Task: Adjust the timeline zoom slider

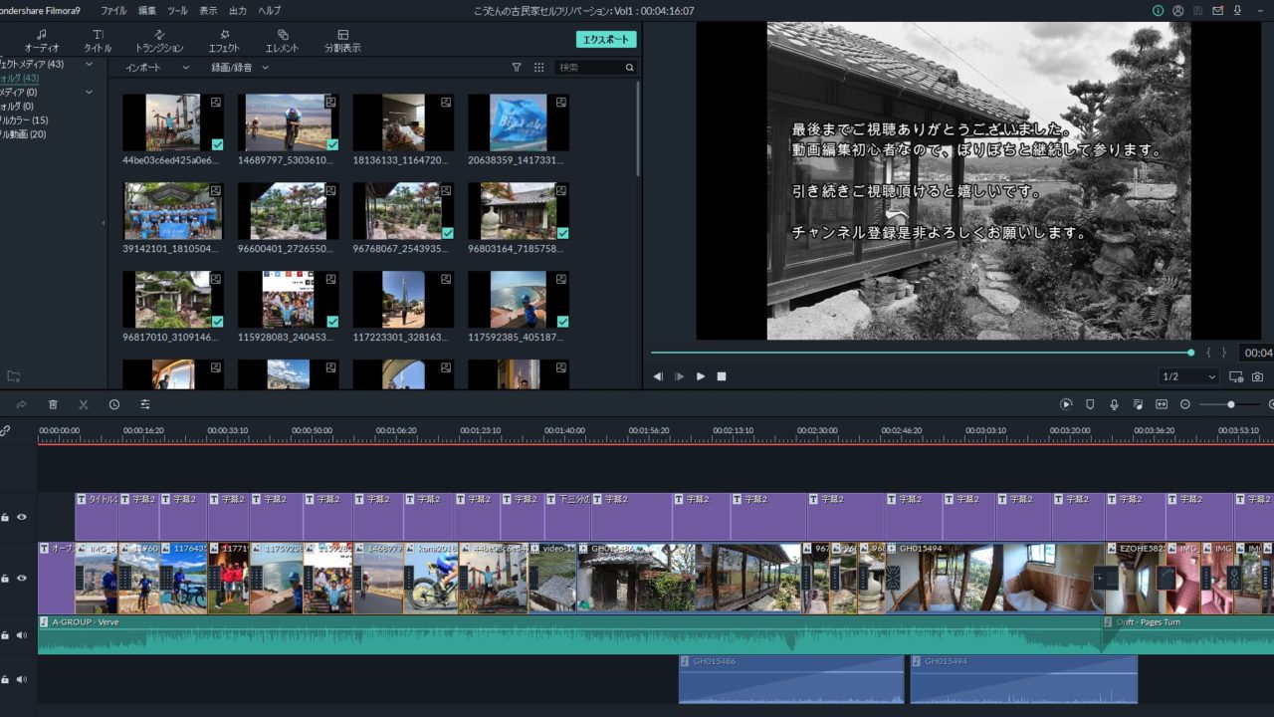Action: click(x=1231, y=404)
